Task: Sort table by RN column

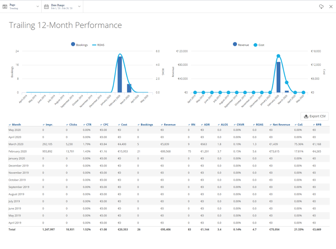Action: pyautogui.click(x=192, y=125)
